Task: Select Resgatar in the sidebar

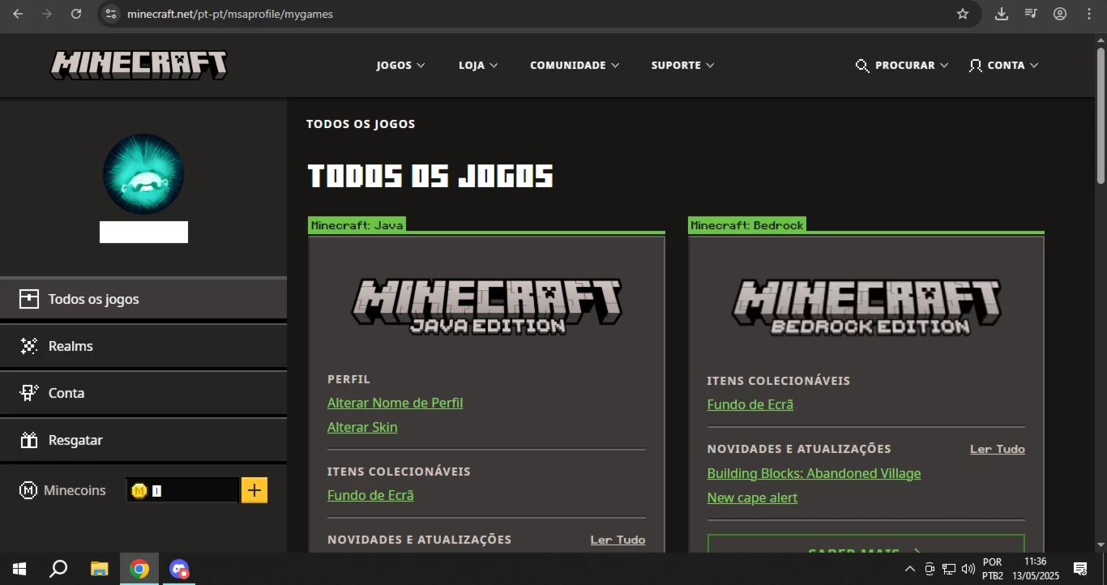Action: [143, 440]
